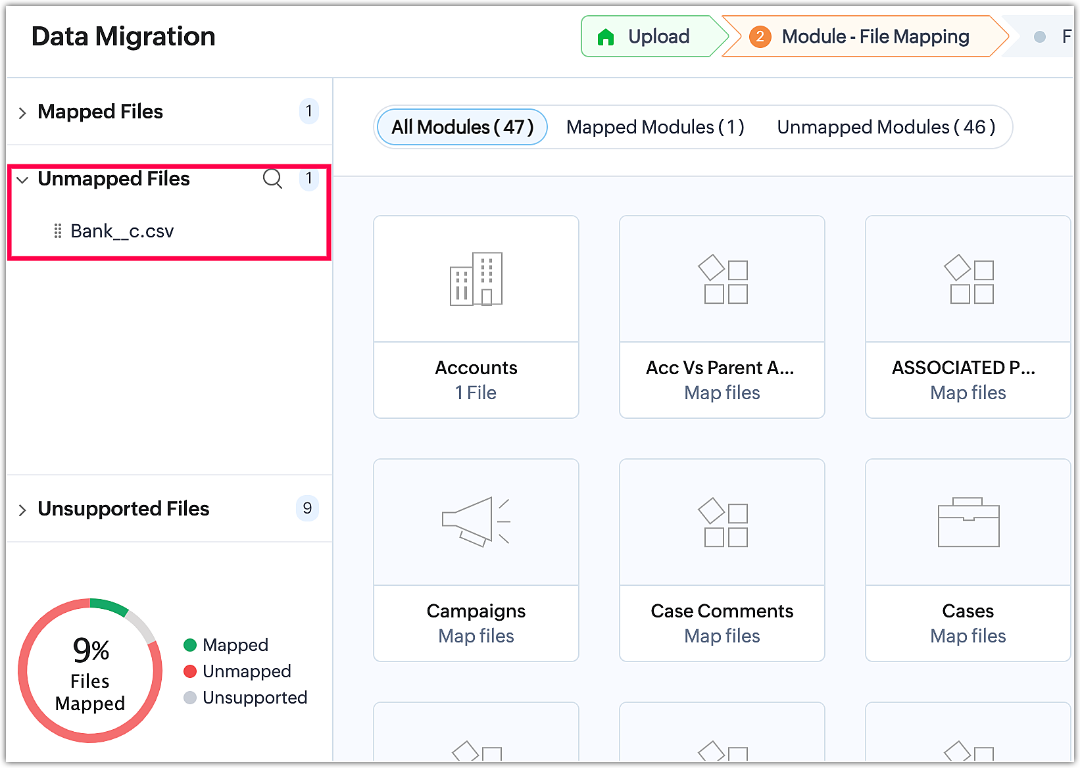Switch to the Mapped Modules tab
Viewport: 1080px width, 768px height.
(x=655, y=127)
